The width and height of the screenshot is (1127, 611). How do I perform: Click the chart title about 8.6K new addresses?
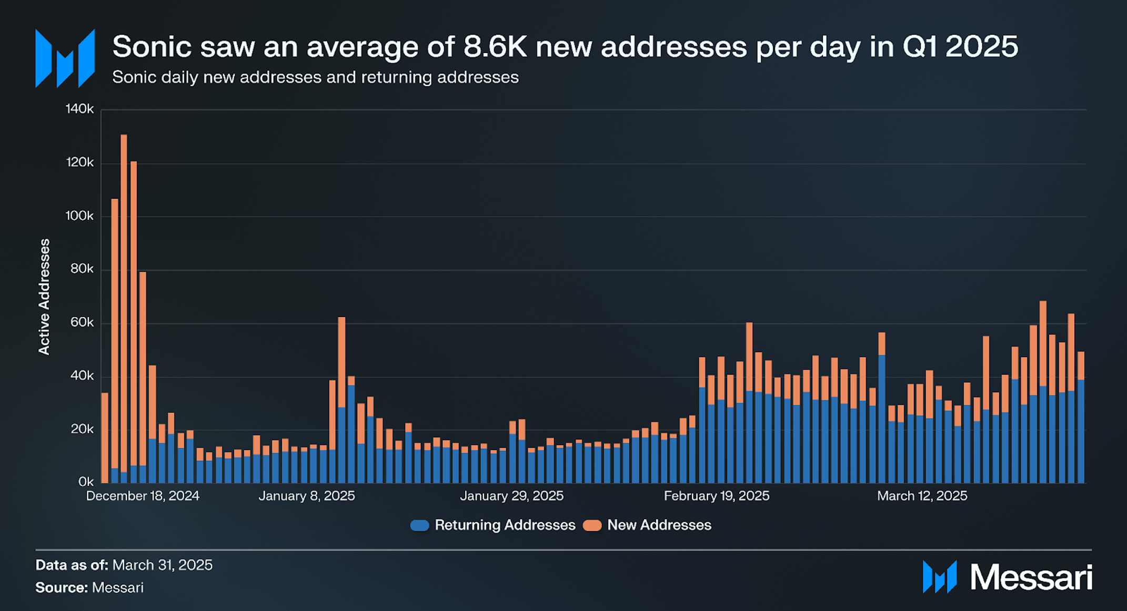pos(565,46)
